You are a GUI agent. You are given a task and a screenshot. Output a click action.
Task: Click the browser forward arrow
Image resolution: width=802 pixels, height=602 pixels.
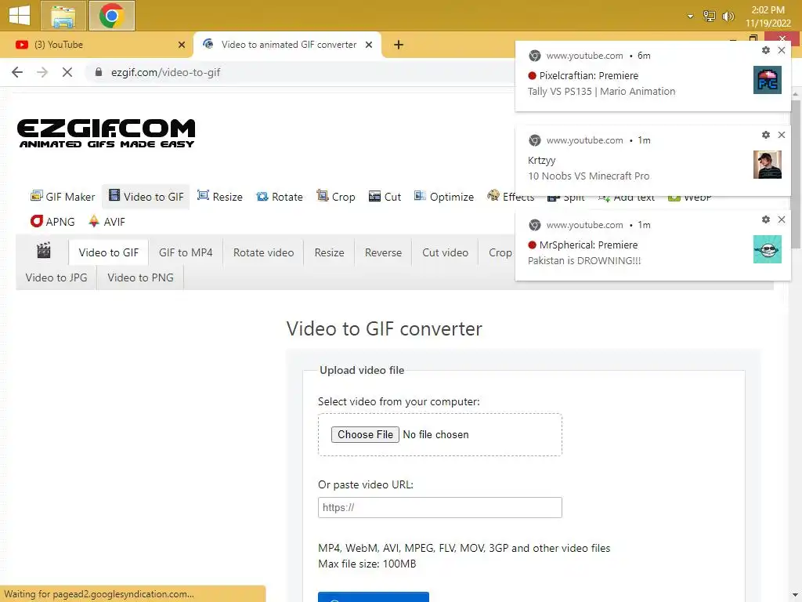(x=42, y=72)
